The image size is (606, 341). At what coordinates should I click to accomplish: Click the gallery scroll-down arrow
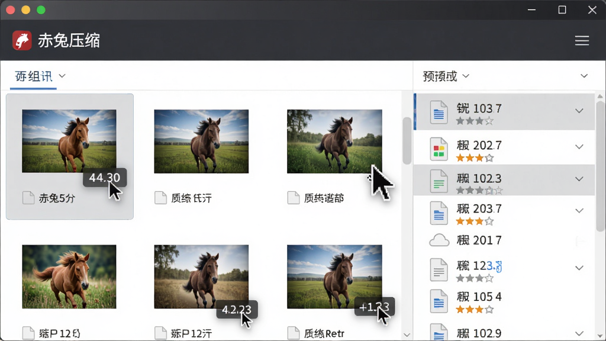point(407,335)
